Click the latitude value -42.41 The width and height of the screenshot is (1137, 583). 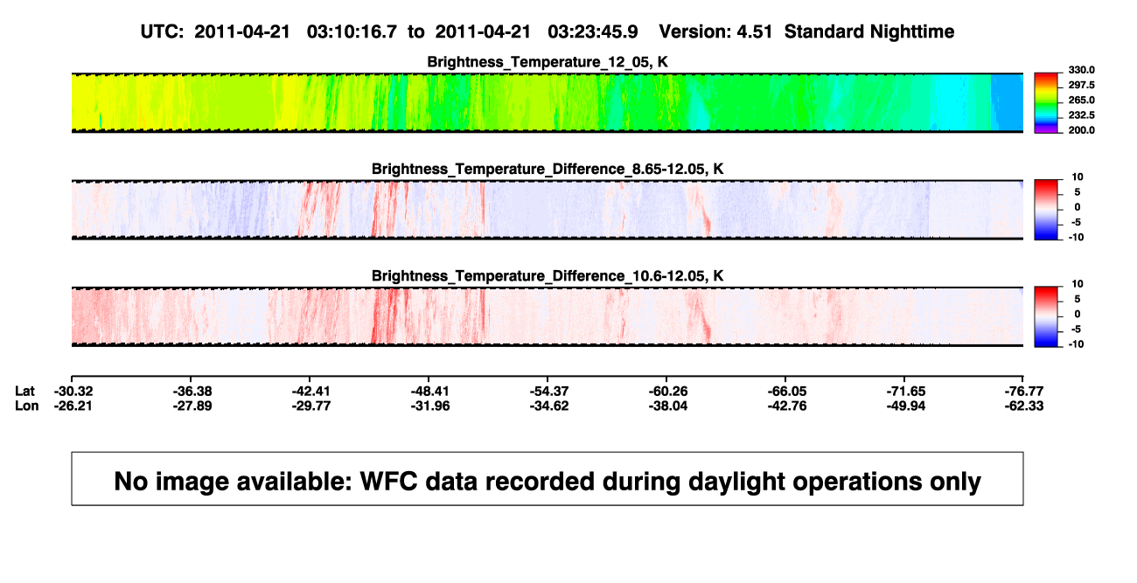click(x=310, y=391)
